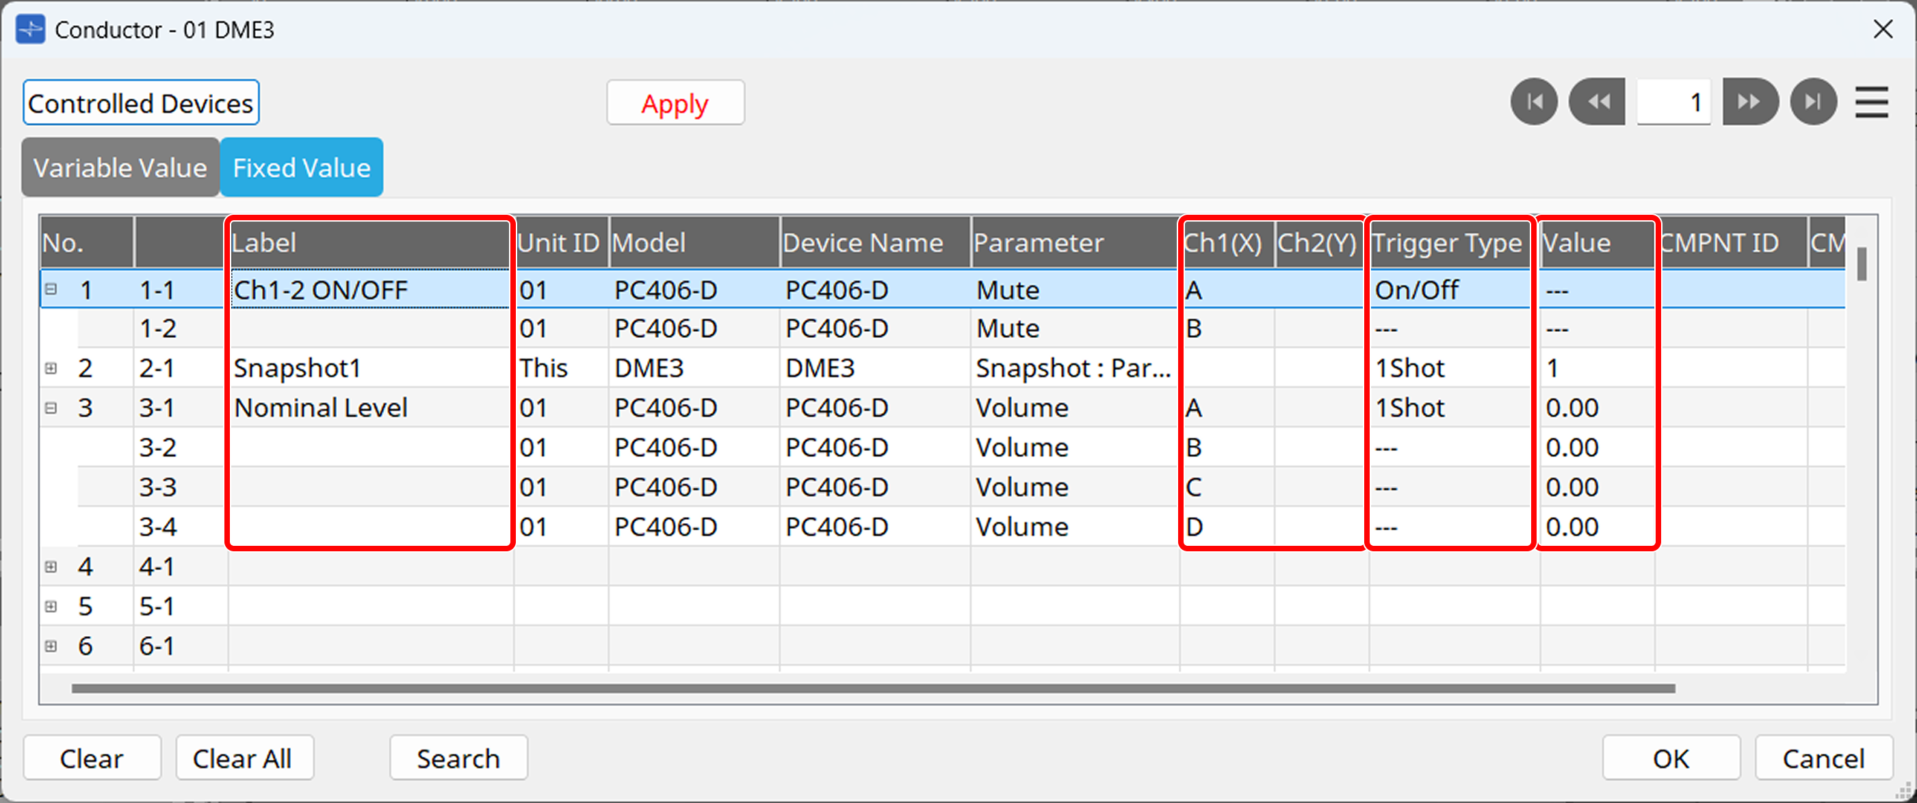The image size is (1917, 803).
Task: Advance a page using the fast-forward icon
Action: pyautogui.click(x=1750, y=102)
